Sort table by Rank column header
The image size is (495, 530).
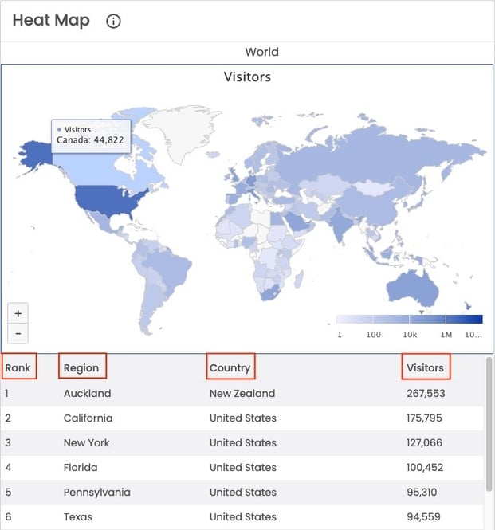(x=18, y=367)
